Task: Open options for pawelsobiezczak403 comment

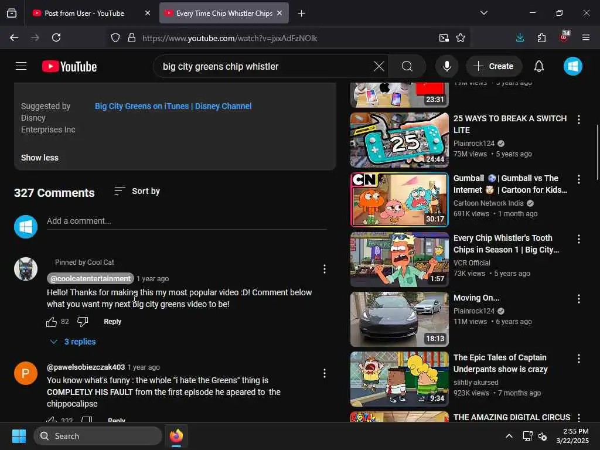Action: [x=325, y=373]
